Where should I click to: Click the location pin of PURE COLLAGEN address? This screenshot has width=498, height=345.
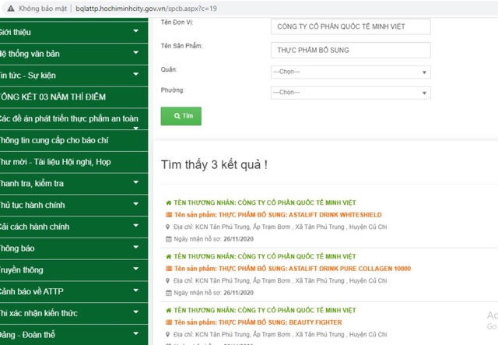click(168, 281)
